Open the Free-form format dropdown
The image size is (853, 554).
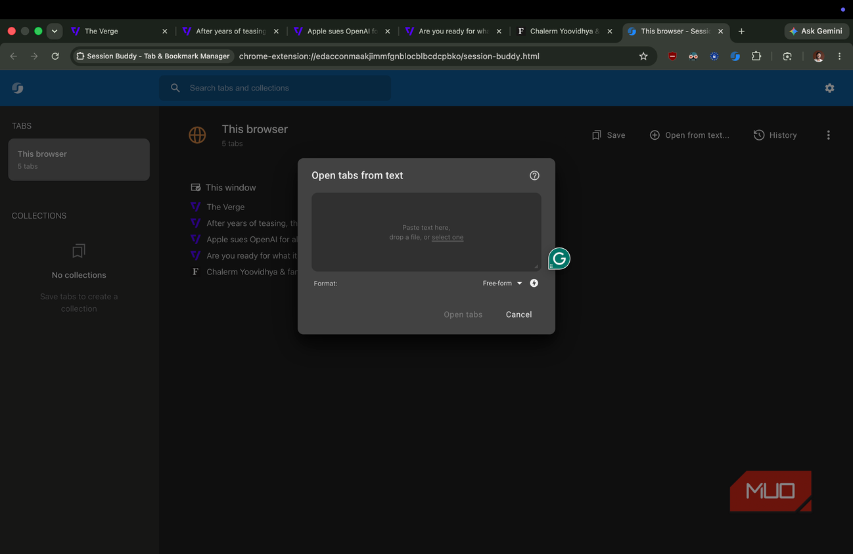[x=502, y=283]
